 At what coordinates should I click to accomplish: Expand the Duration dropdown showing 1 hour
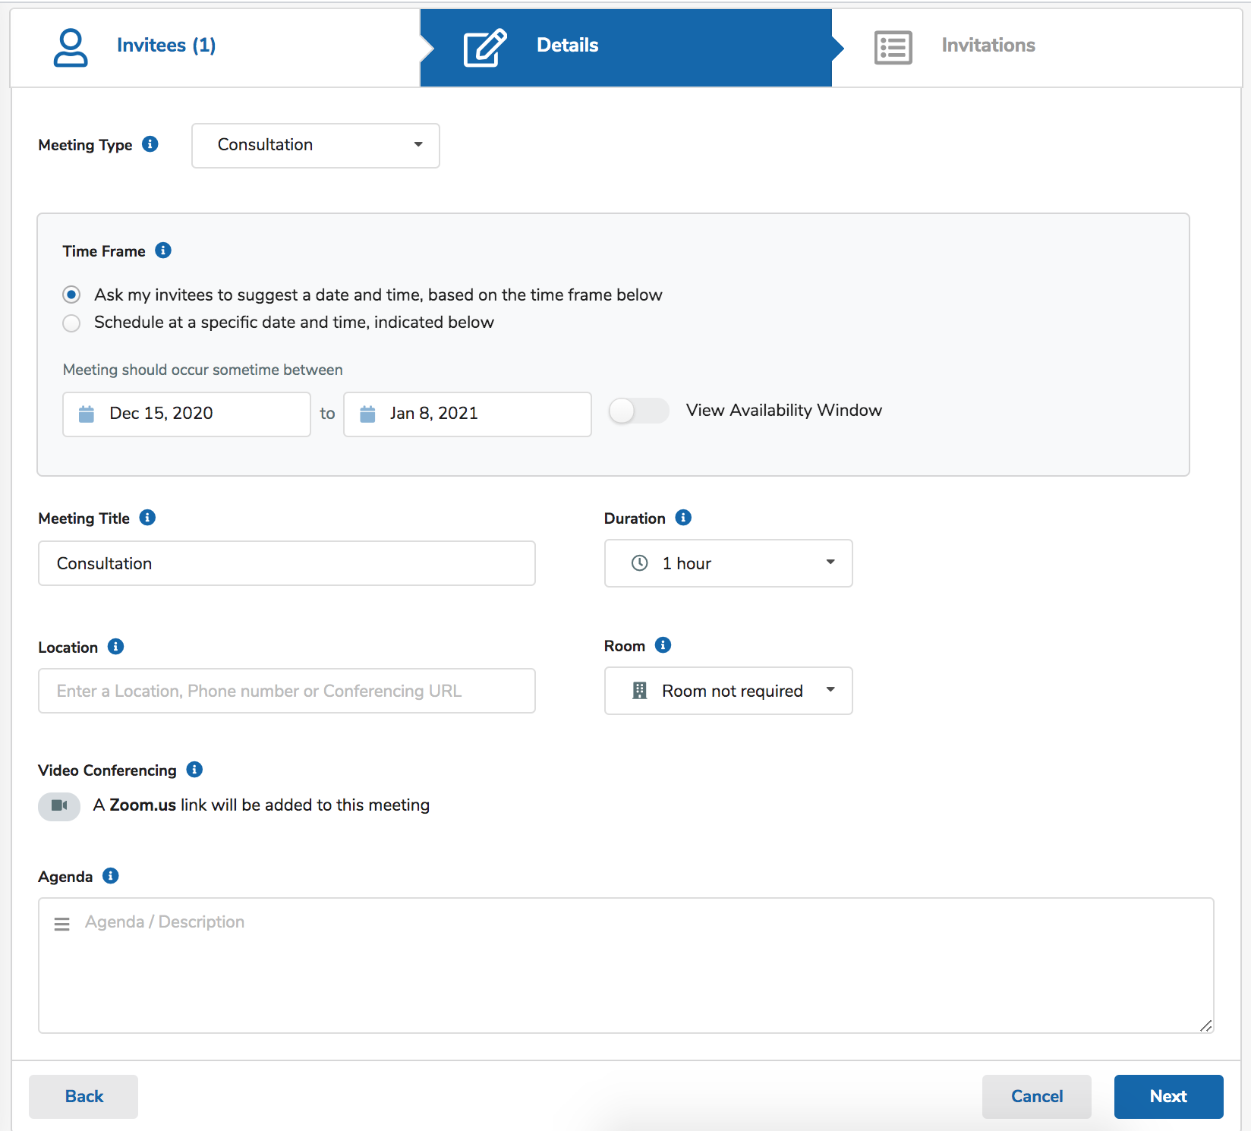point(727,563)
